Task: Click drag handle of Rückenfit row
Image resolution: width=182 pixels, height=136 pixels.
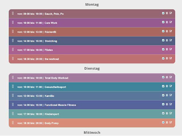Action: point(13,32)
